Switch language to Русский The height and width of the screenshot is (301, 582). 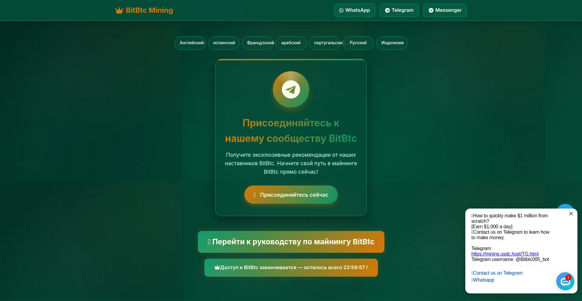click(358, 43)
